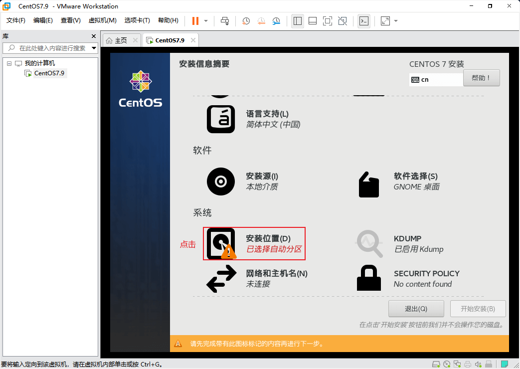Open the 帮助(H) menu
The width and height of the screenshot is (520, 369).
point(168,20)
